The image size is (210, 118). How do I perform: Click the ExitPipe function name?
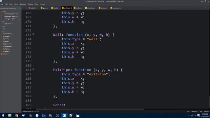pyautogui.click(x=61, y=70)
